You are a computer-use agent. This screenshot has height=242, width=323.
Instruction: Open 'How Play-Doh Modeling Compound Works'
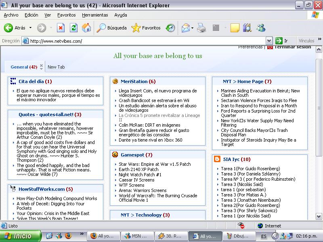[x=57, y=198]
